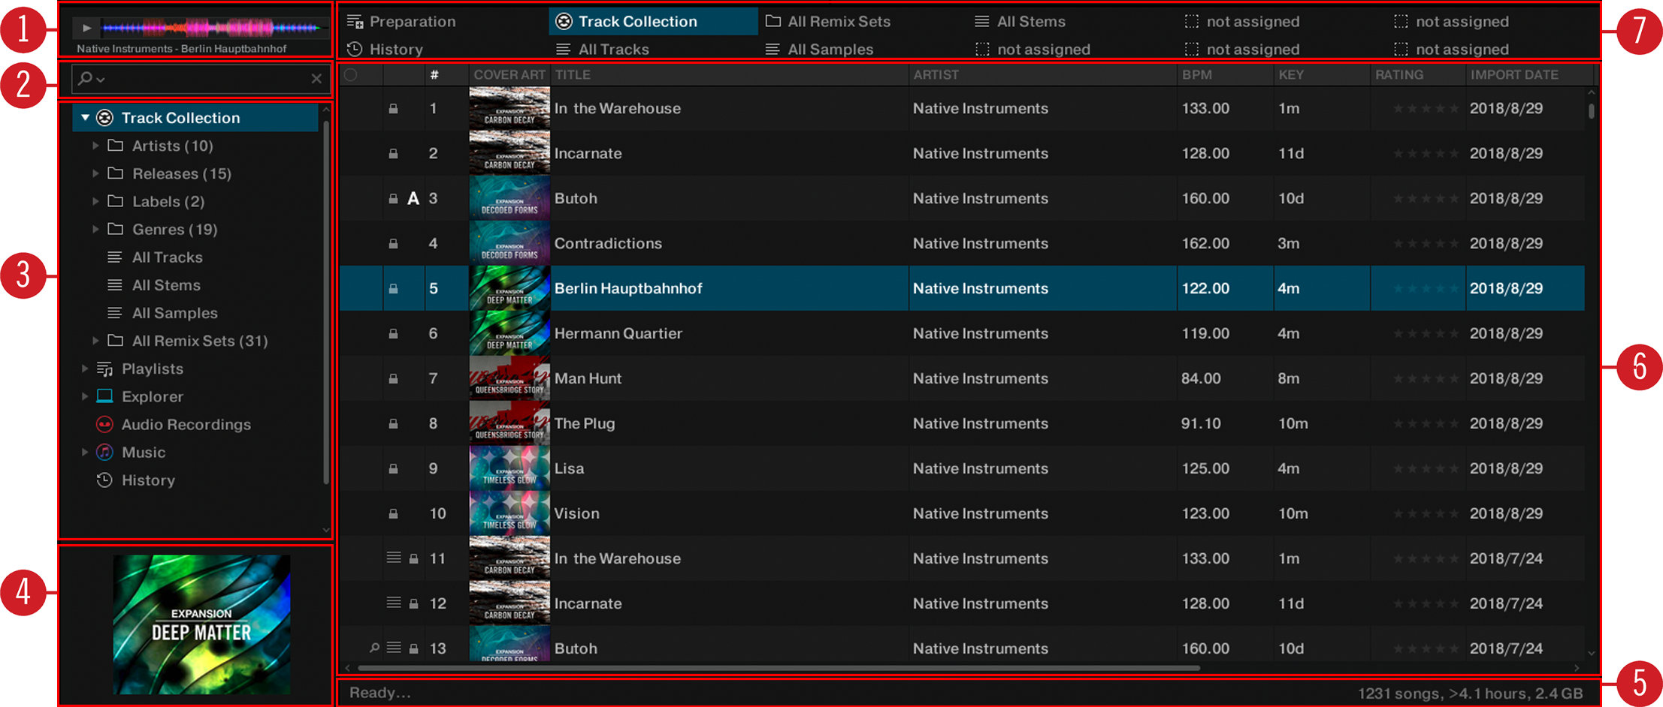Viewport: 1663px width, 707px height.
Task: Set the star rating for Berlin Hauptbahnhof
Action: click(1418, 288)
